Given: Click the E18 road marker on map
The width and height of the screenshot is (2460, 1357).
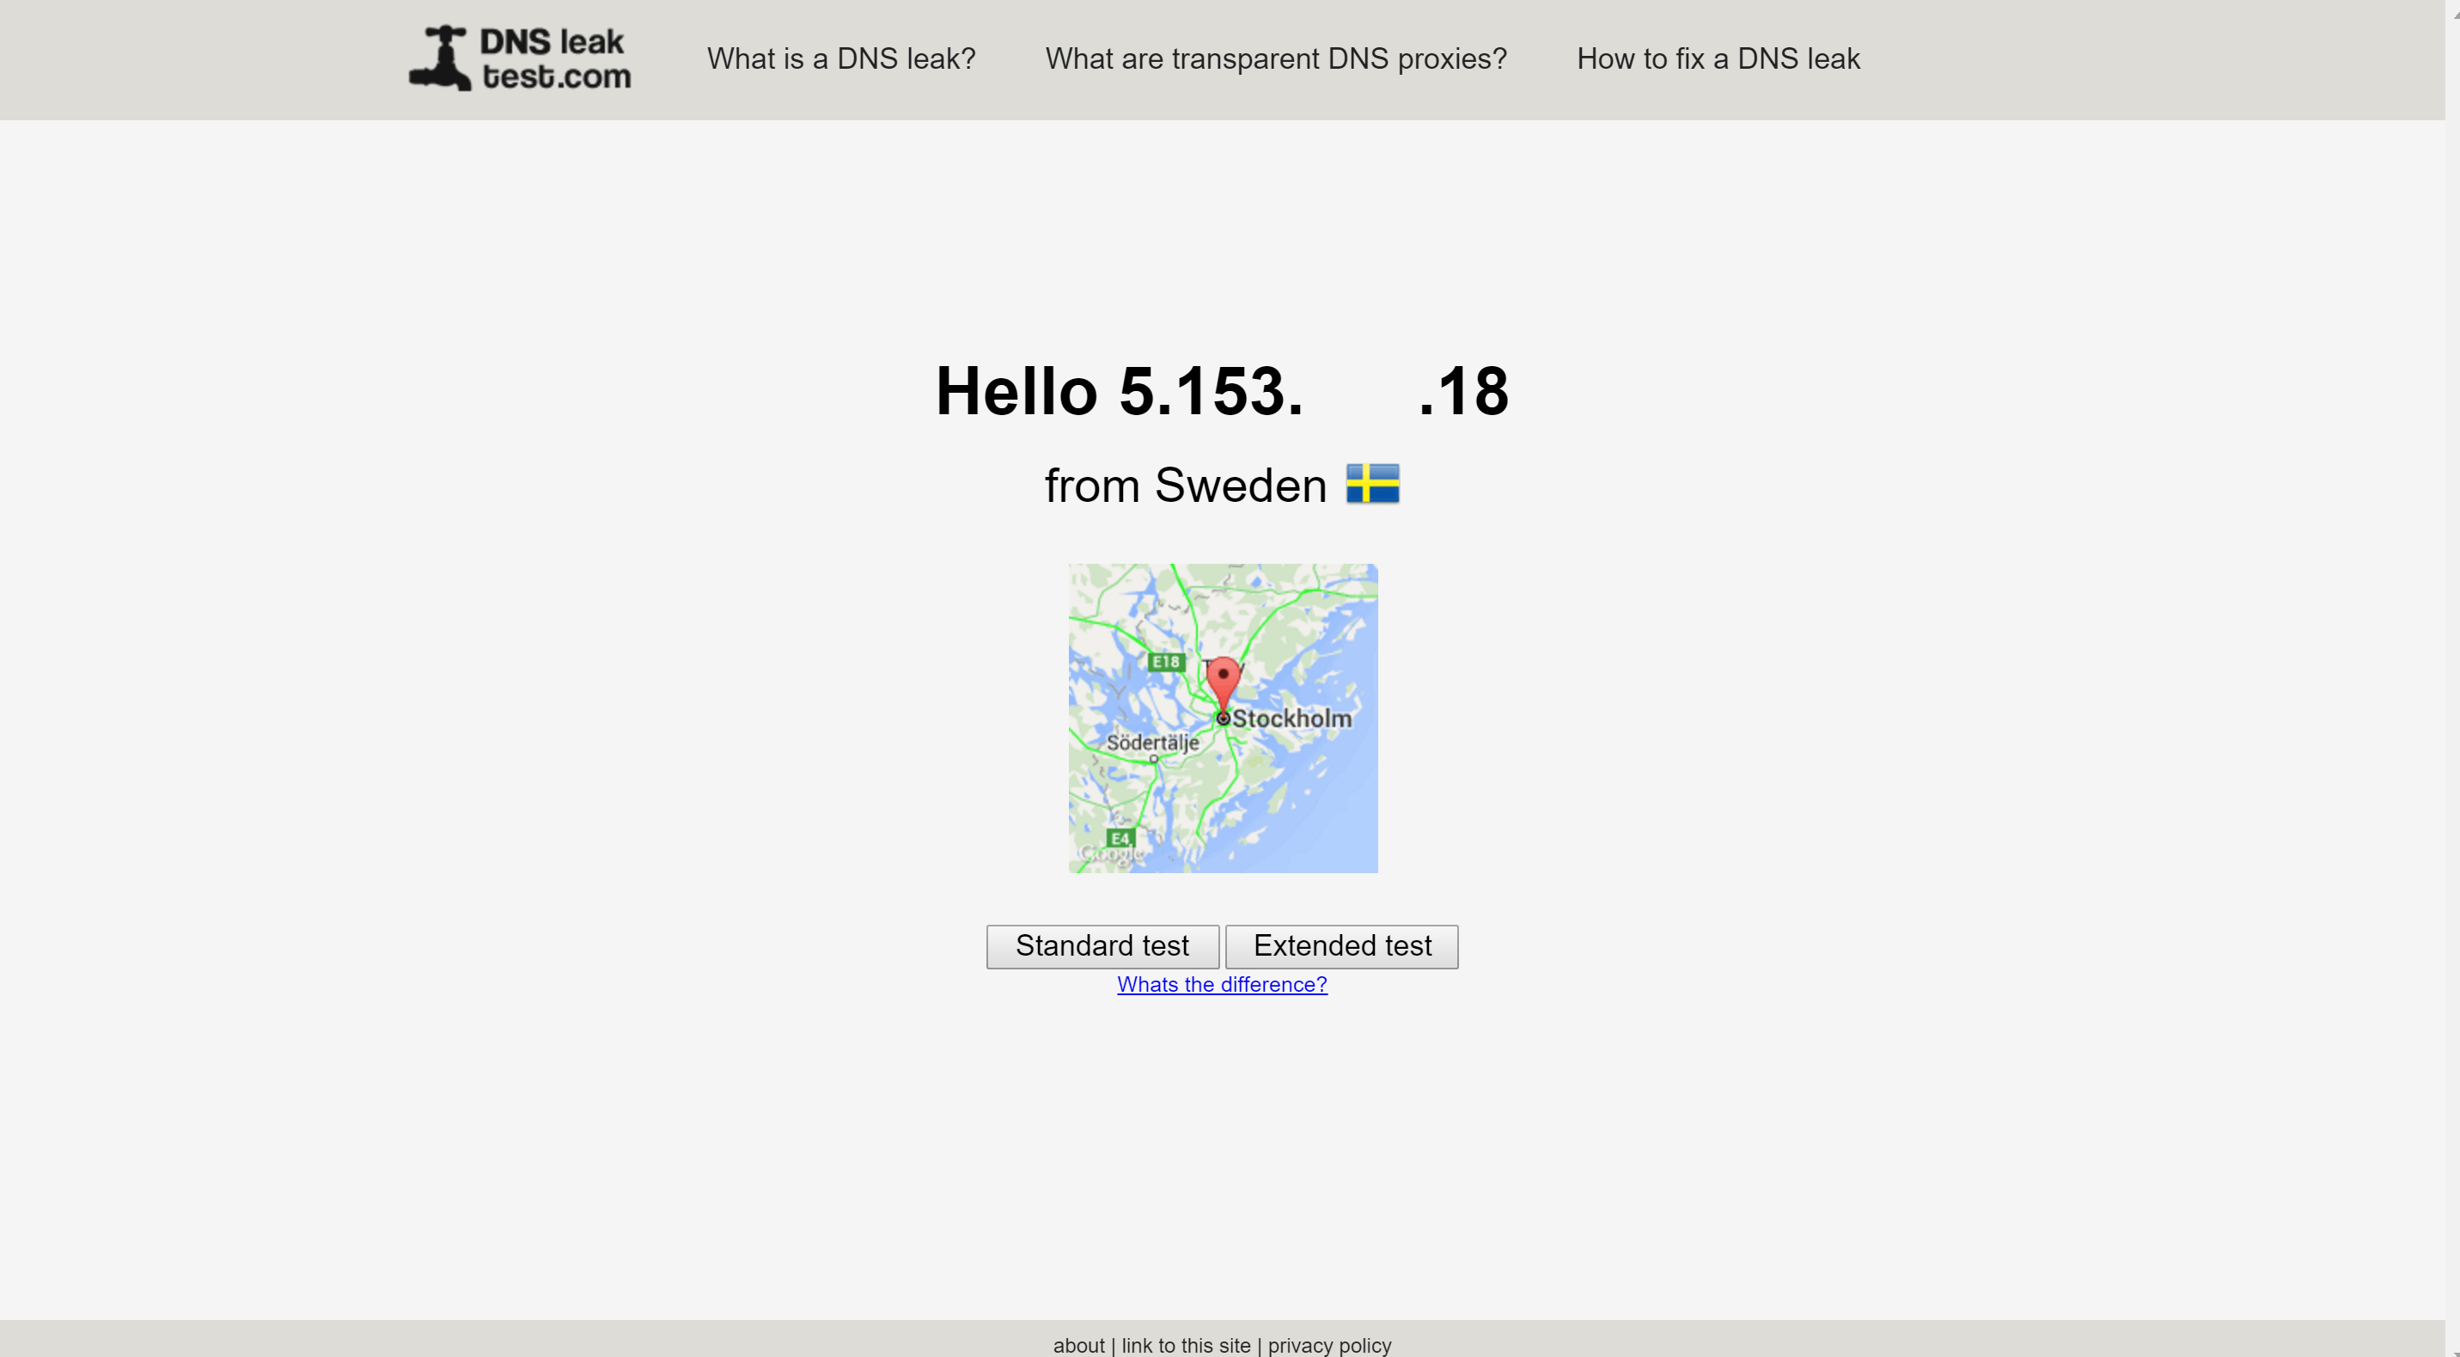Looking at the screenshot, I should pyautogui.click(x=1165, y=661).
